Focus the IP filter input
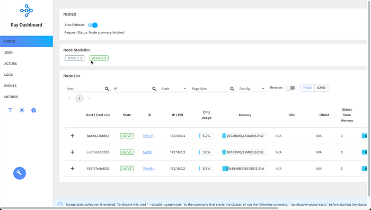The image size is (371, 210). (132, 89)
